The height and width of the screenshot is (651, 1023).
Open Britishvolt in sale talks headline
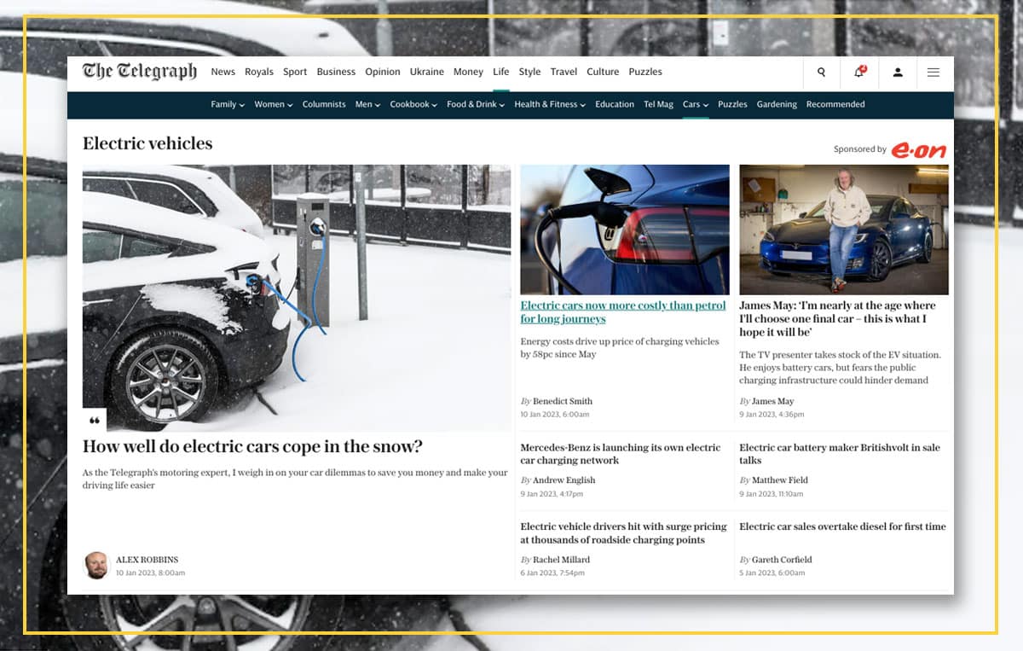coord(839,454)
